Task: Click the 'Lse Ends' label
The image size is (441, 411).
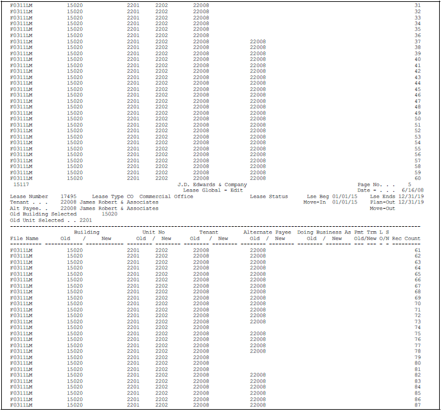Action: point(383,196)
